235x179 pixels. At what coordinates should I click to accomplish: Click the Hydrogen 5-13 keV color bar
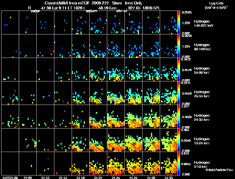click(179, 164)
